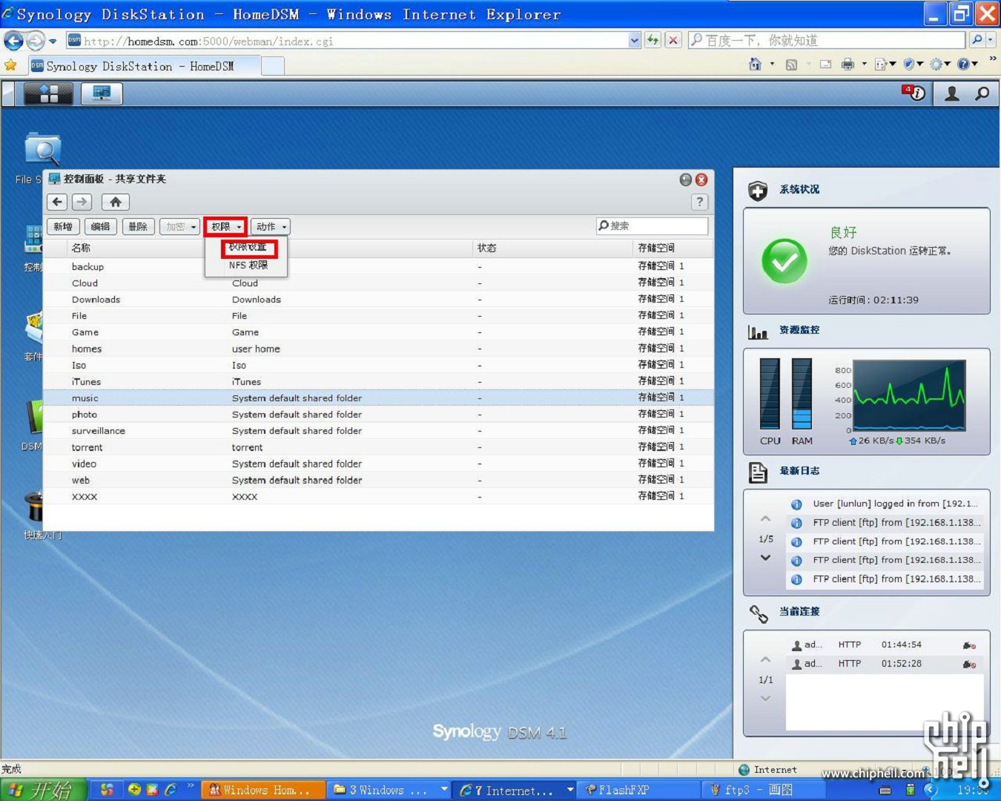This screenshot has width=1001, height=801.
Task: Expand the IE address bar dropdown
Action: 634,41
